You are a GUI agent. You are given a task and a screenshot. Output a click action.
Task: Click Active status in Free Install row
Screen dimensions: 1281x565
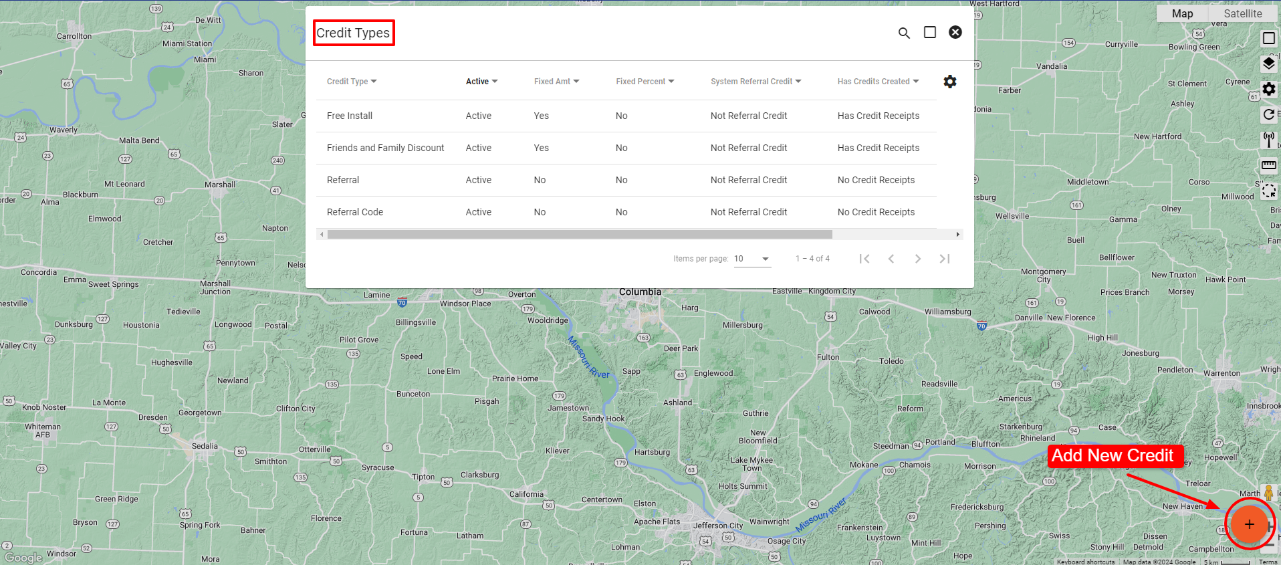[479, 116]
